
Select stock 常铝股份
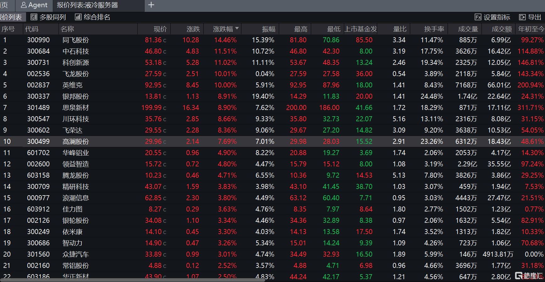76,266
